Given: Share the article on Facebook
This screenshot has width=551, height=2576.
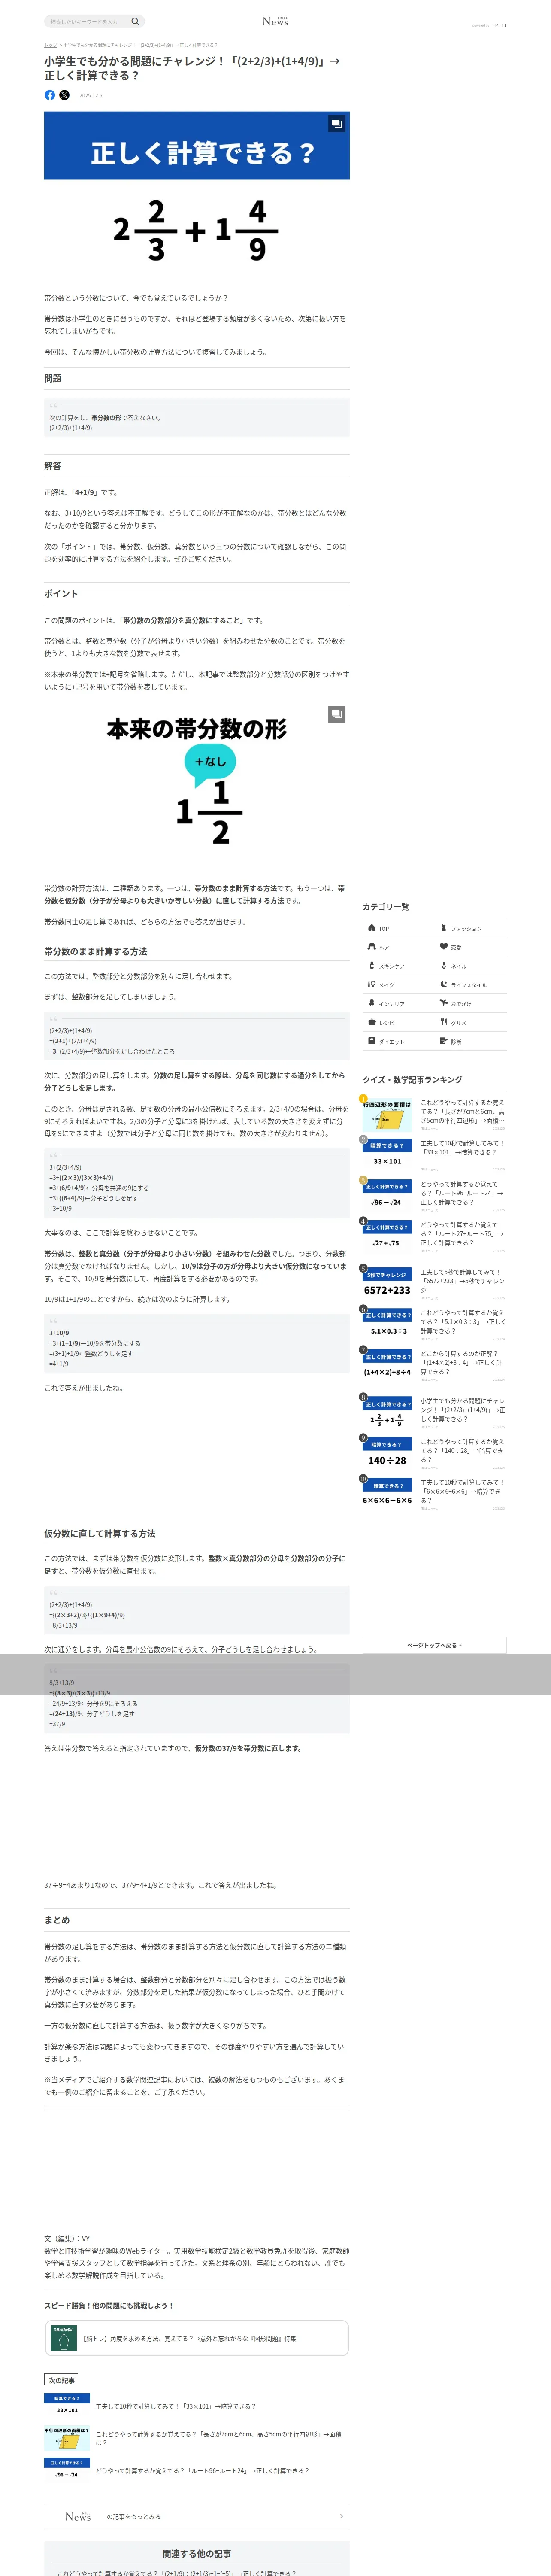Looking at the screenshot, I should click(50, 95).
